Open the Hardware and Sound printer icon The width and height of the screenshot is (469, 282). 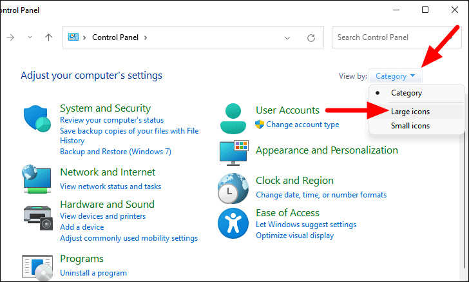click(x=38, y=217)
